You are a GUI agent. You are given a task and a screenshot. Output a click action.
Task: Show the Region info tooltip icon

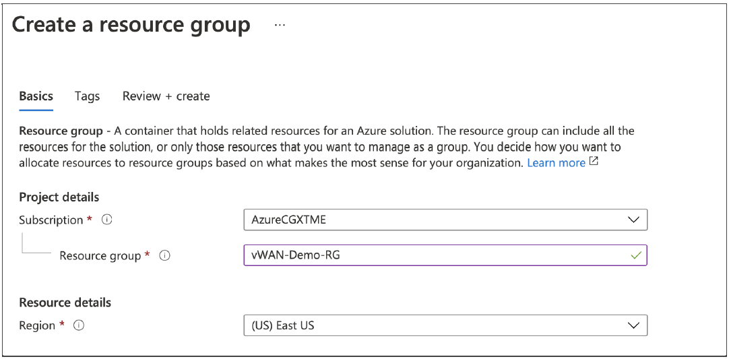79,325
